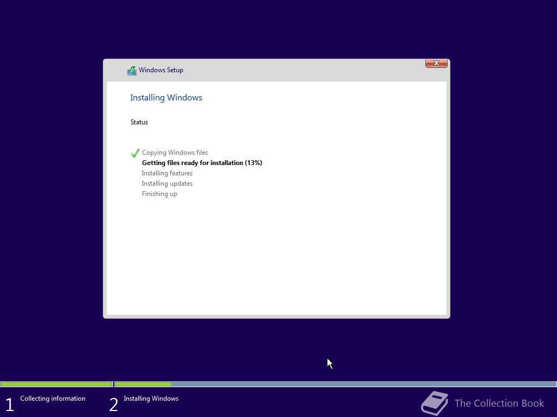Screen dimensions: 557x417
Task: Click the 'Windows Setup' title text
Action: coord(161,70)
